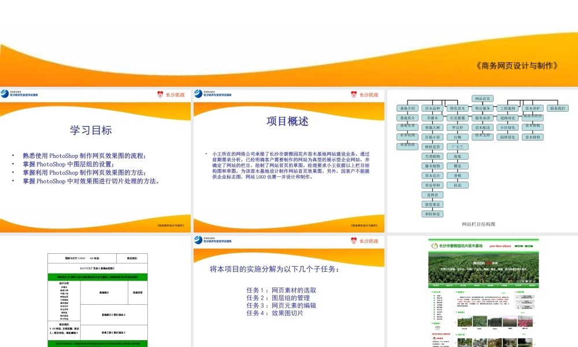
Task: Select the first navigation menu item in mockup
Action: point(436,285)
